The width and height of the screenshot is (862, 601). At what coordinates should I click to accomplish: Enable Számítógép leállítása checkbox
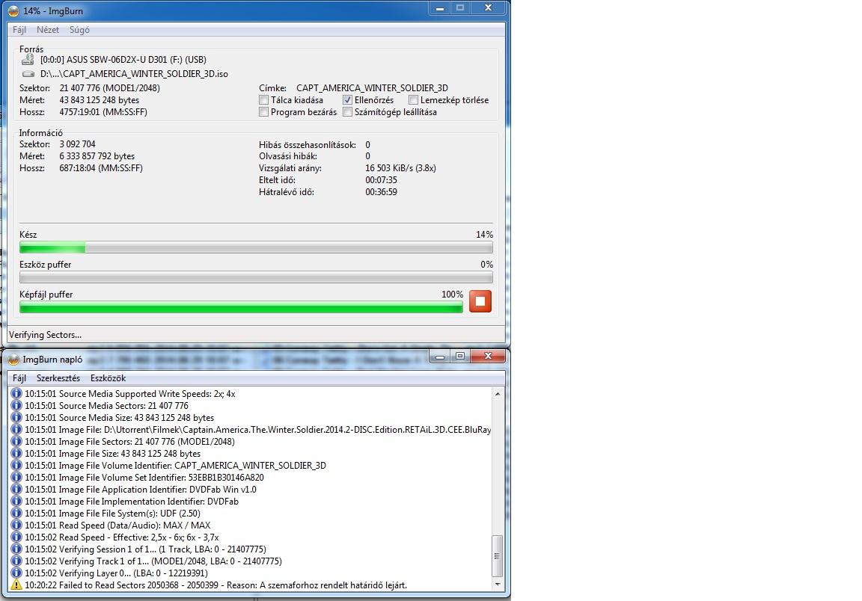click(347, 112)
